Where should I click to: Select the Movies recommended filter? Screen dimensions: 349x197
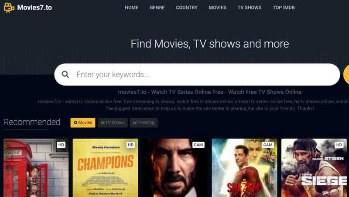coord(83,123)
